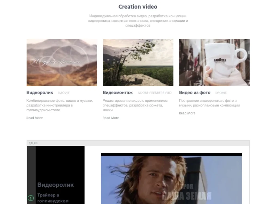Click Read More under Видеоролик
This screenshot has height=204, width=272.
pos(35,118)
